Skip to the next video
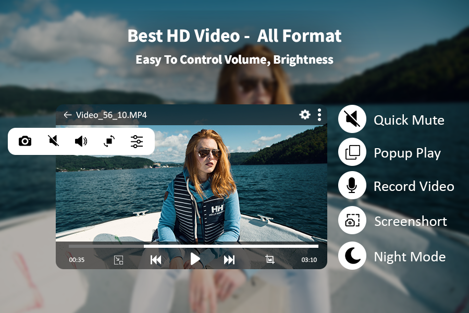The width and height of the screenshot is (469, 313). click(x=229, y=260)
